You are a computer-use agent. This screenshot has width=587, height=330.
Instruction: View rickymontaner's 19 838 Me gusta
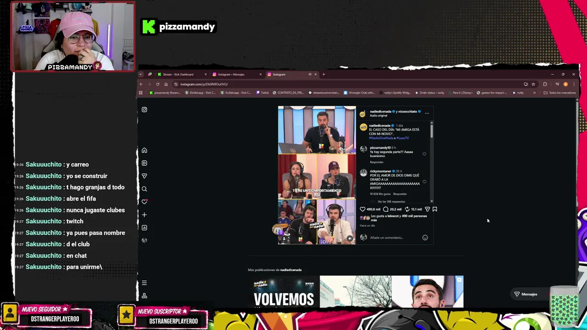click(x=380, y=194)
